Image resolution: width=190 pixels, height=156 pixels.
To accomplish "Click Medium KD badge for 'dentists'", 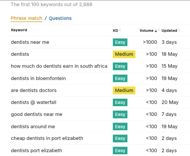I will pos(124,54).
